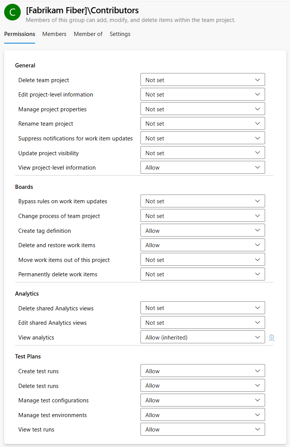Click the info icon beside View analytics

[271, 337]
